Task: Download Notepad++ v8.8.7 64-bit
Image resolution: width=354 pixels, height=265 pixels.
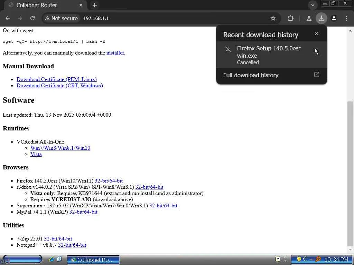Action: (80, 245)
